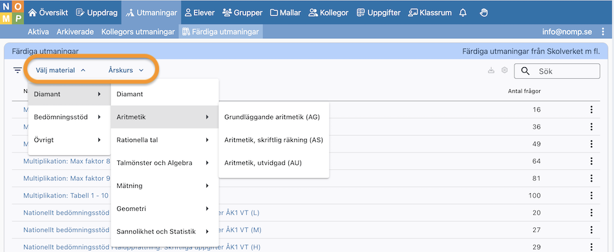Open the settings gear beside search

coord(504,70)
